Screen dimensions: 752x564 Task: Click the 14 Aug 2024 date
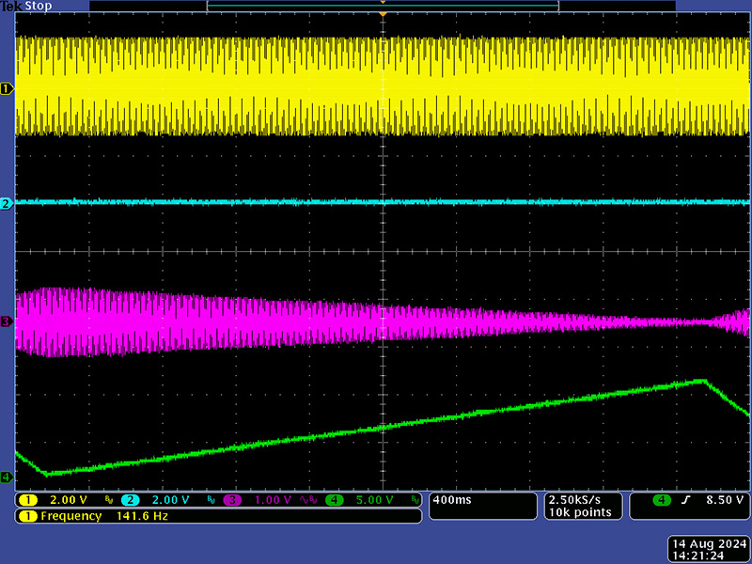coord(710,544)
